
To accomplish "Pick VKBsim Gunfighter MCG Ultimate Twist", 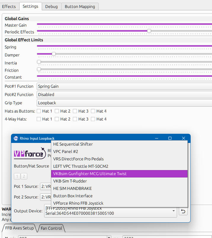I will pos(119,174).
